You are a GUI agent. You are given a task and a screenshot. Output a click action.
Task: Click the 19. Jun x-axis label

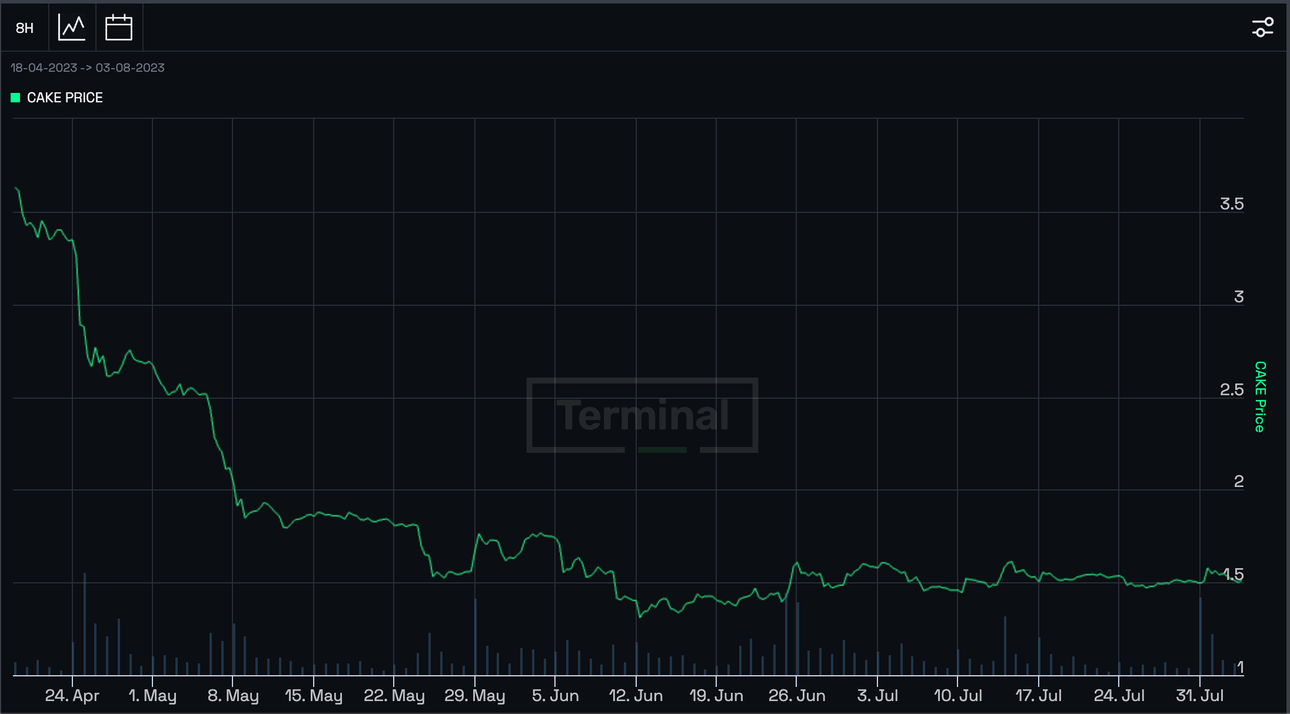716,696
